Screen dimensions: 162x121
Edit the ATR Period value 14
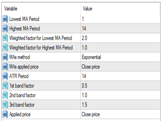120,76
